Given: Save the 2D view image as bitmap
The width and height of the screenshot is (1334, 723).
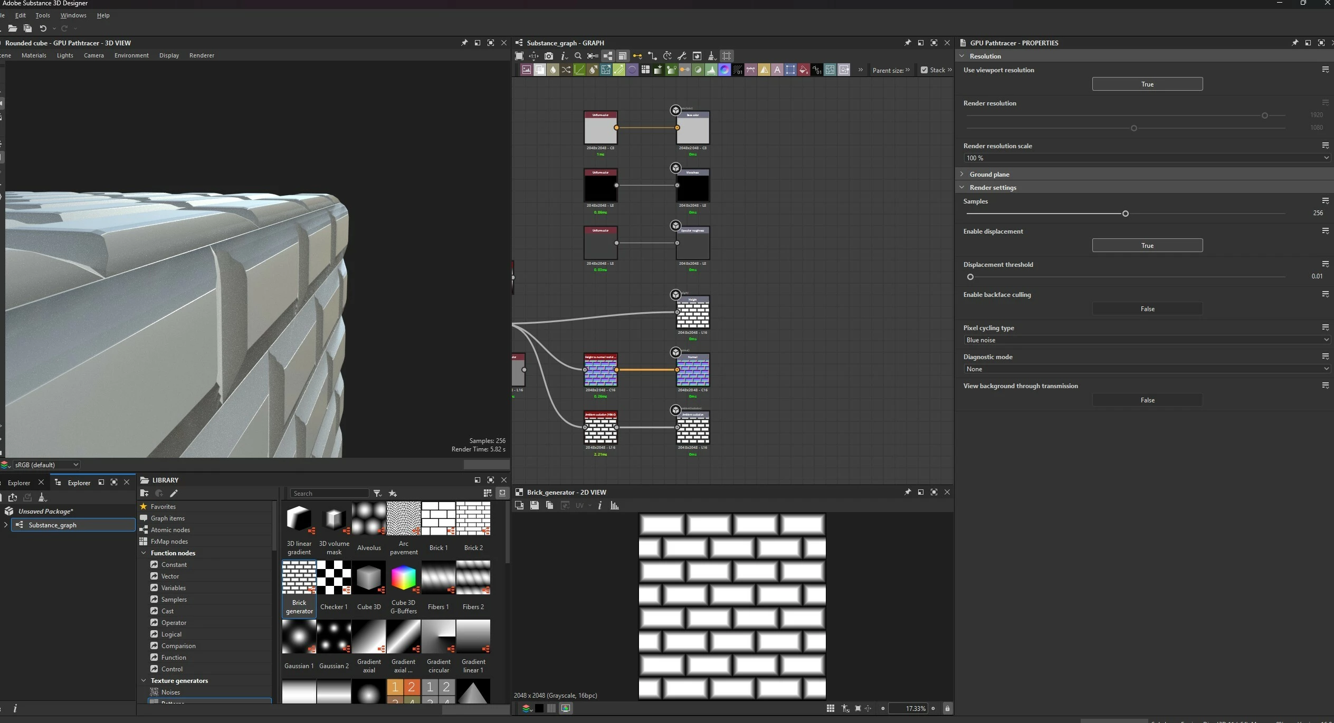Looking at the screenshot, I should click(534, 505).
